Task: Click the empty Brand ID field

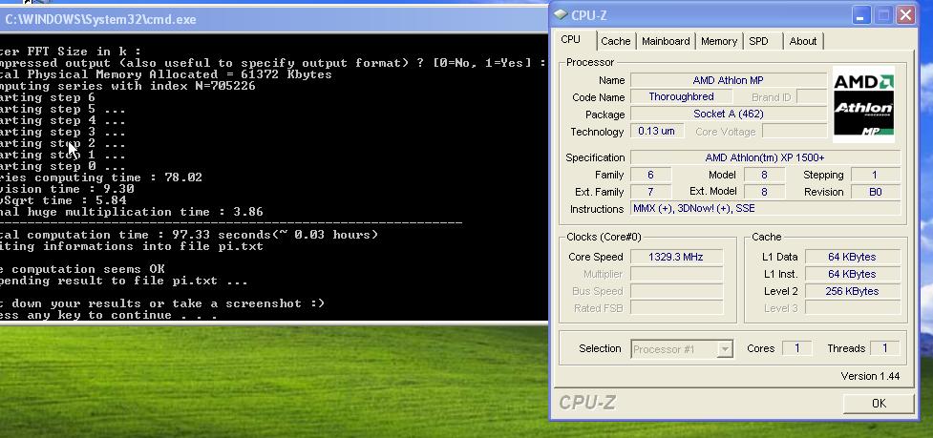Action: [812, 96]
